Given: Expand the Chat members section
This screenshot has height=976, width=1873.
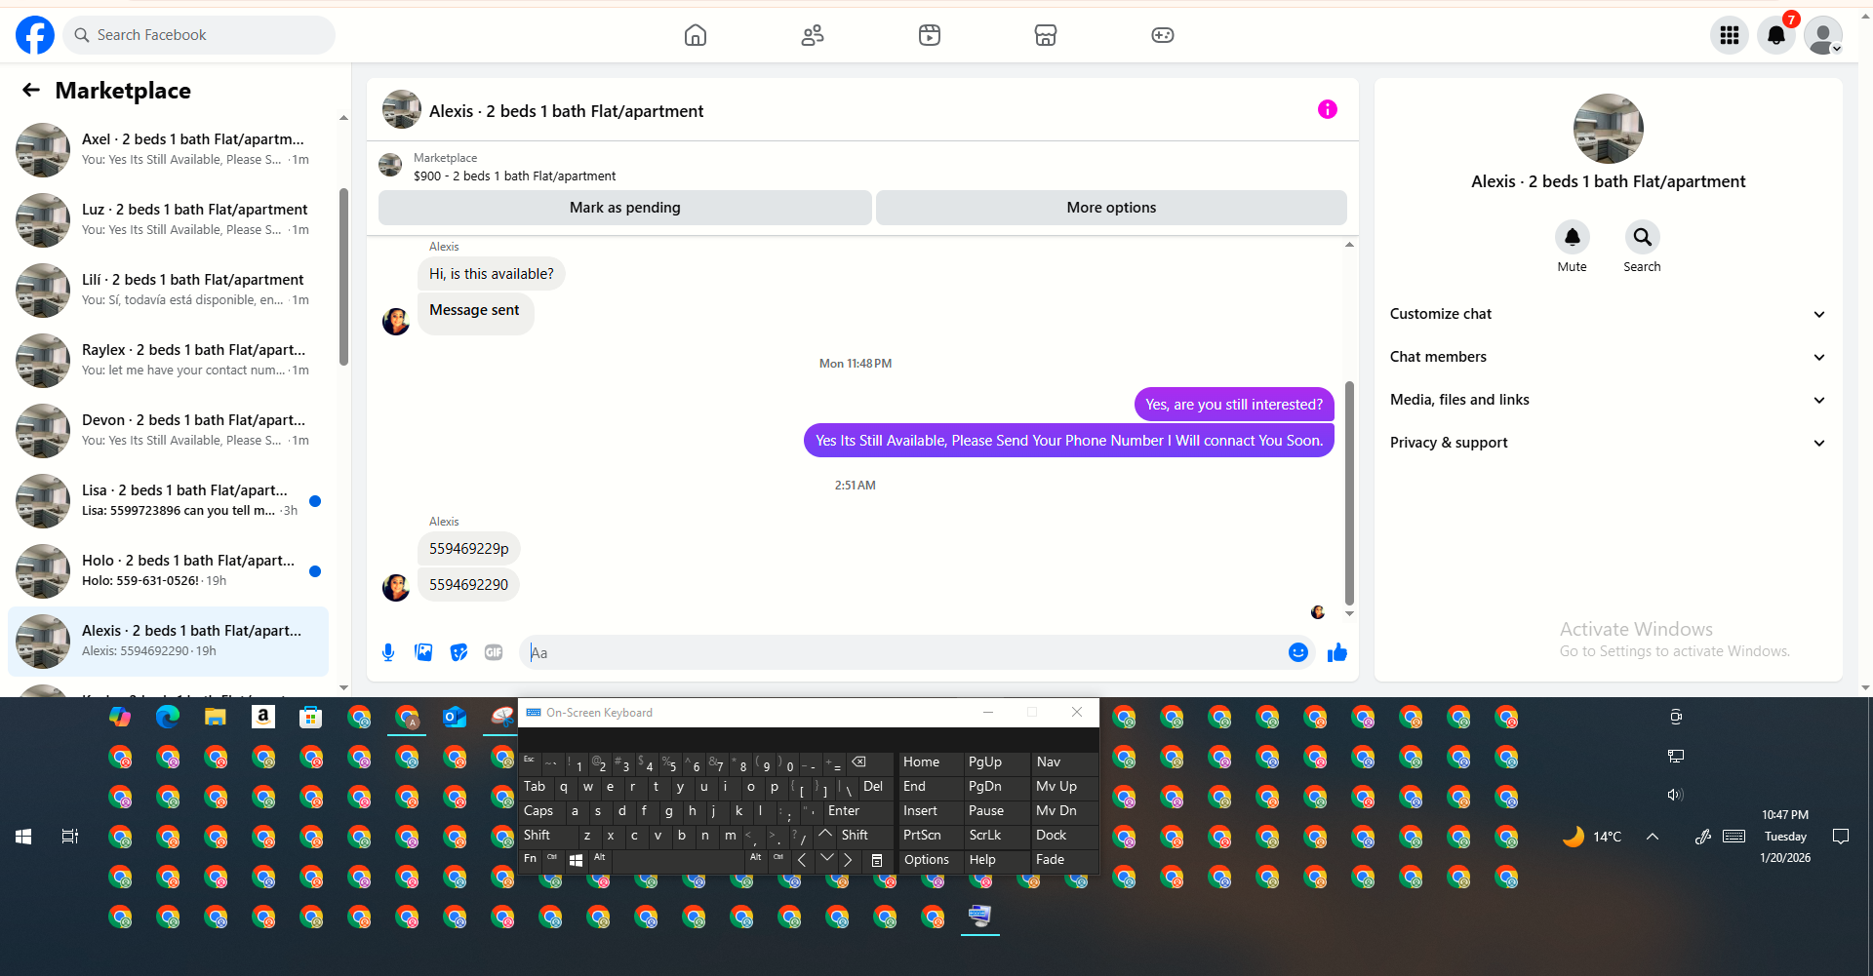Looking at the screenshot, I should coord(1609,357).
